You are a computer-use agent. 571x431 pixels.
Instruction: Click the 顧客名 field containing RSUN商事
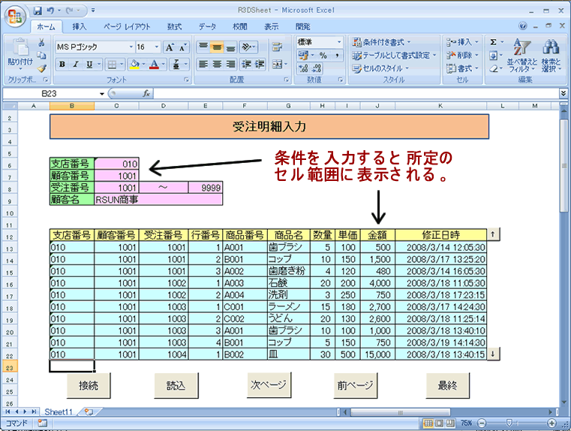click(158, 200)
